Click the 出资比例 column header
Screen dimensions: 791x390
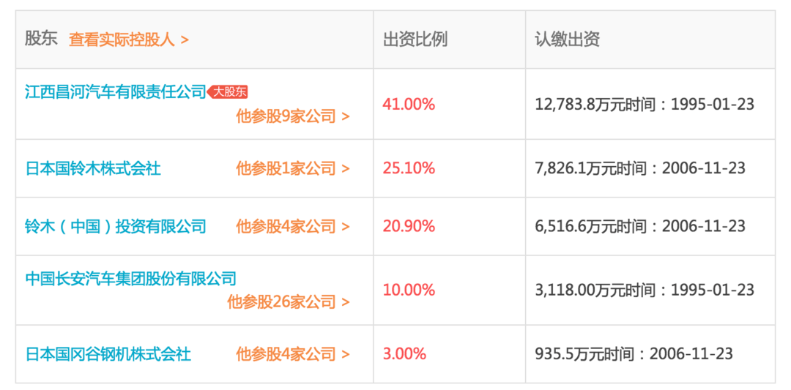[x=415, y=40]
